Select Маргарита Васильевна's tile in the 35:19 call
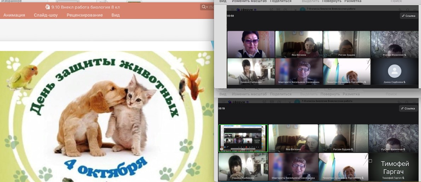 (293, 167)
